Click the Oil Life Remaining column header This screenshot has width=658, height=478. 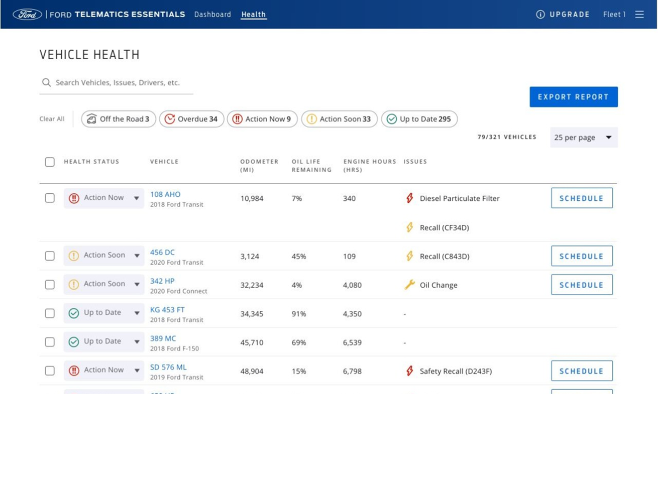pyautogui.click(x=311, y=166)
